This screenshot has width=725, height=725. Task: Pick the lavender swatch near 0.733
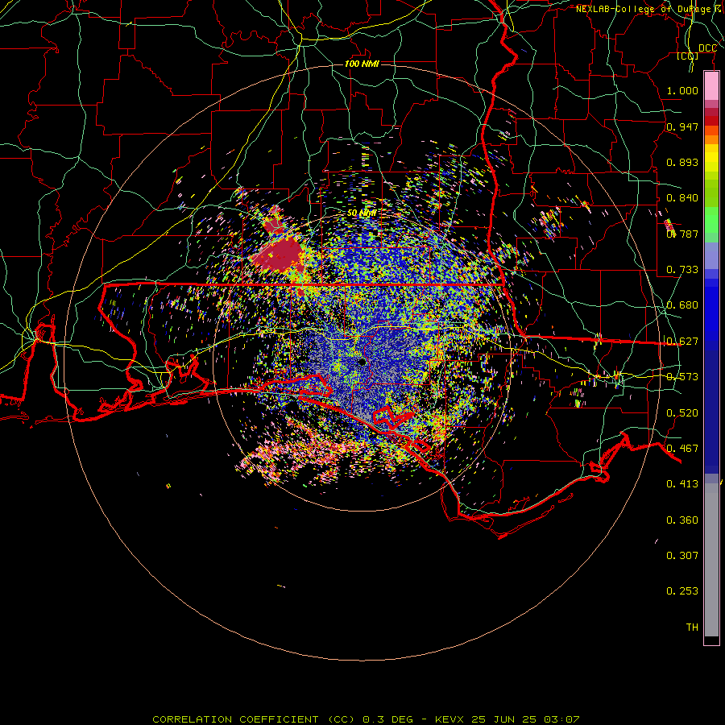pyautogui.click(x=711, y=255)
